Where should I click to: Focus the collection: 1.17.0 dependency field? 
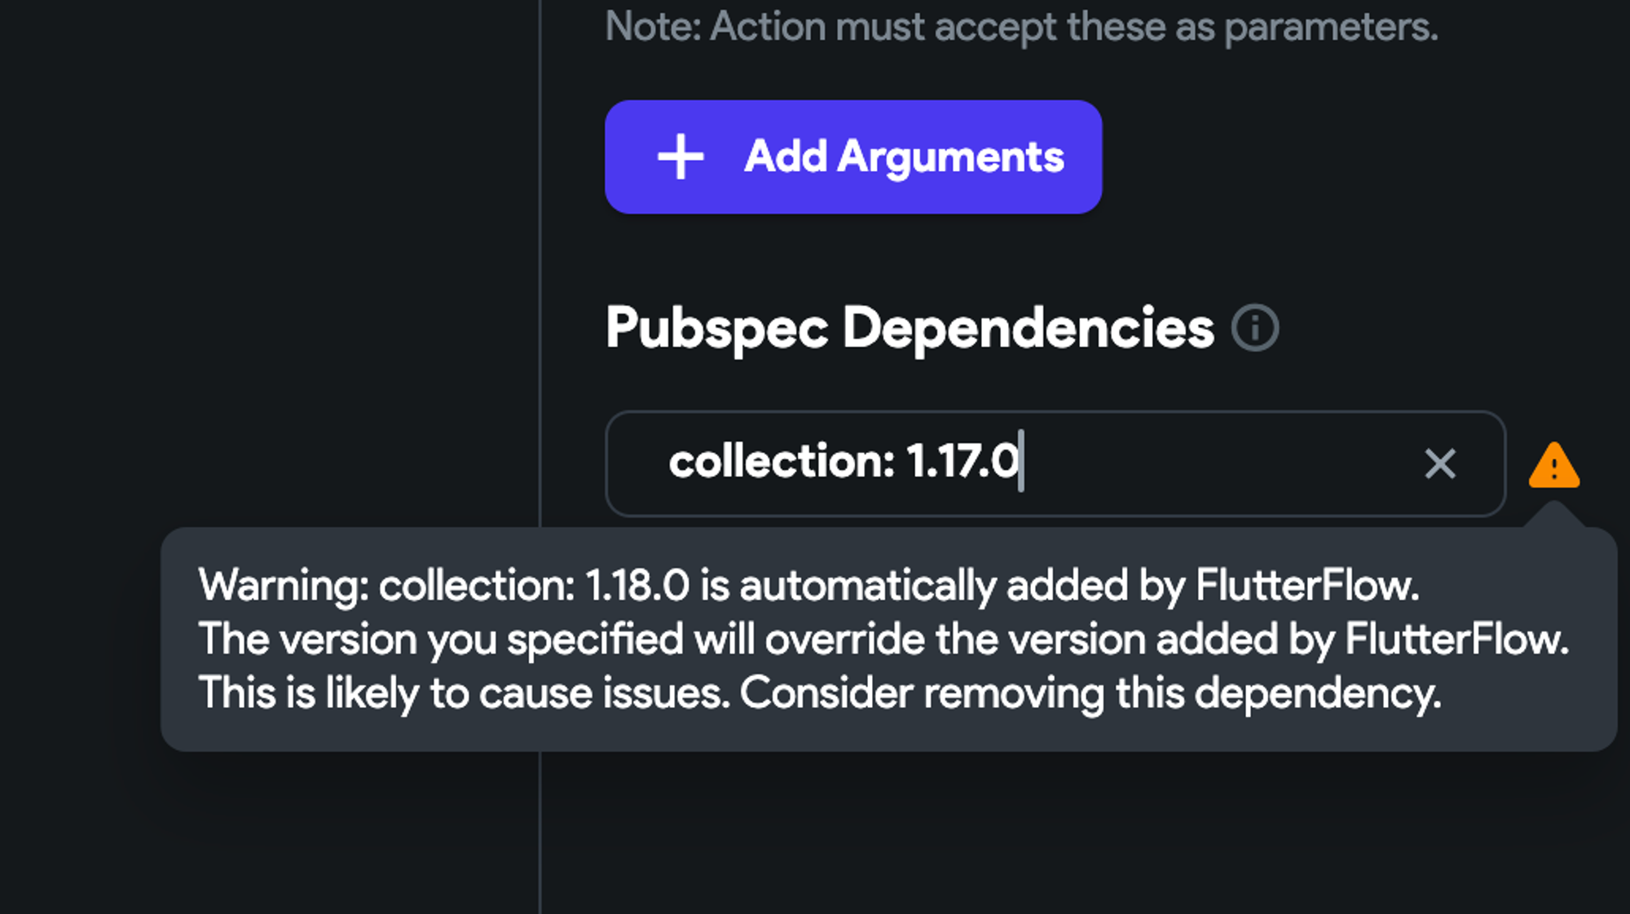pyautogui.click(x=1055, y=464)
